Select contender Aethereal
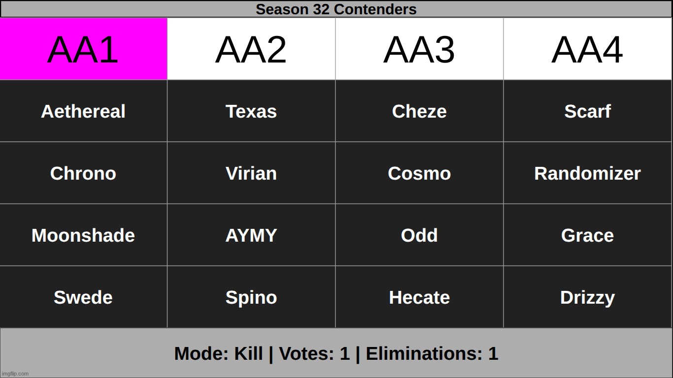This screenshot has height=378, width=673. 83,111
